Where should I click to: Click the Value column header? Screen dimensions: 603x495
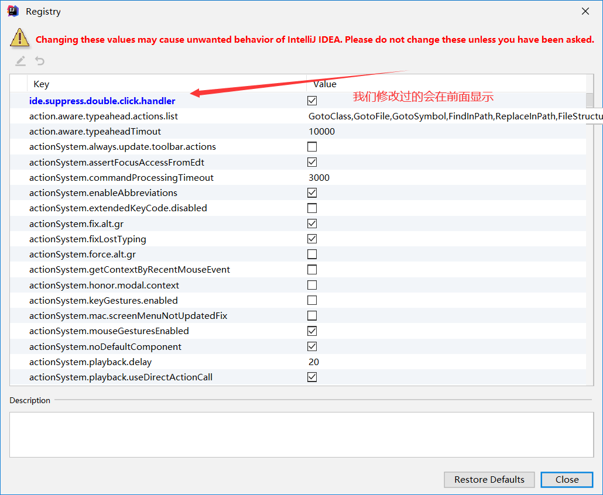tap(446, 84)
